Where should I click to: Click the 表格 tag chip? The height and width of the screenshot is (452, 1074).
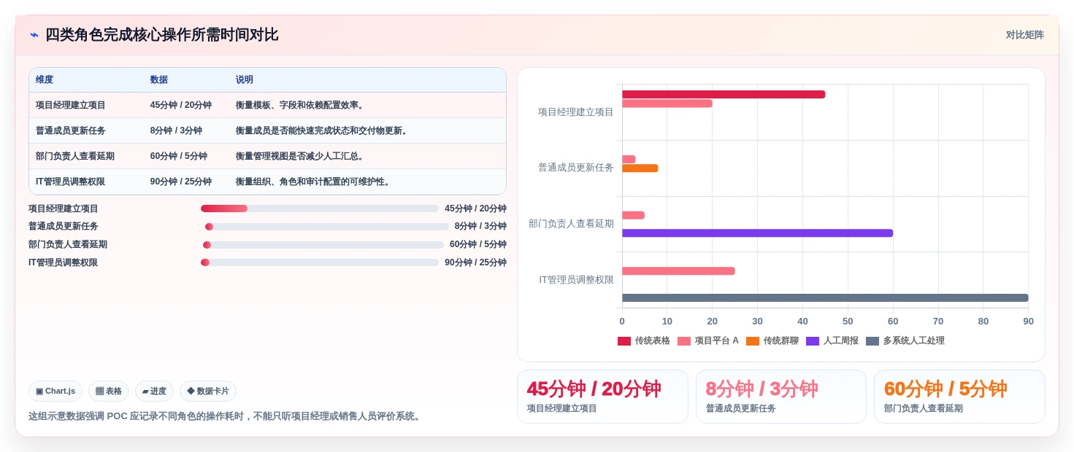click(109, 391)
